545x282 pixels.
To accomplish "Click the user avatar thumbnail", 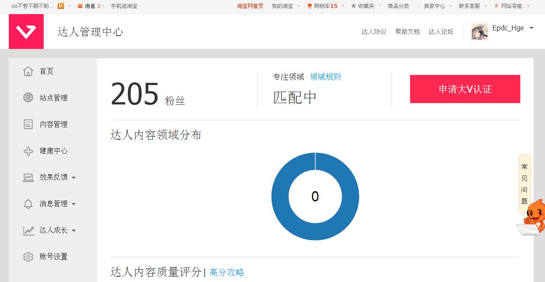I will pos(479,32).
